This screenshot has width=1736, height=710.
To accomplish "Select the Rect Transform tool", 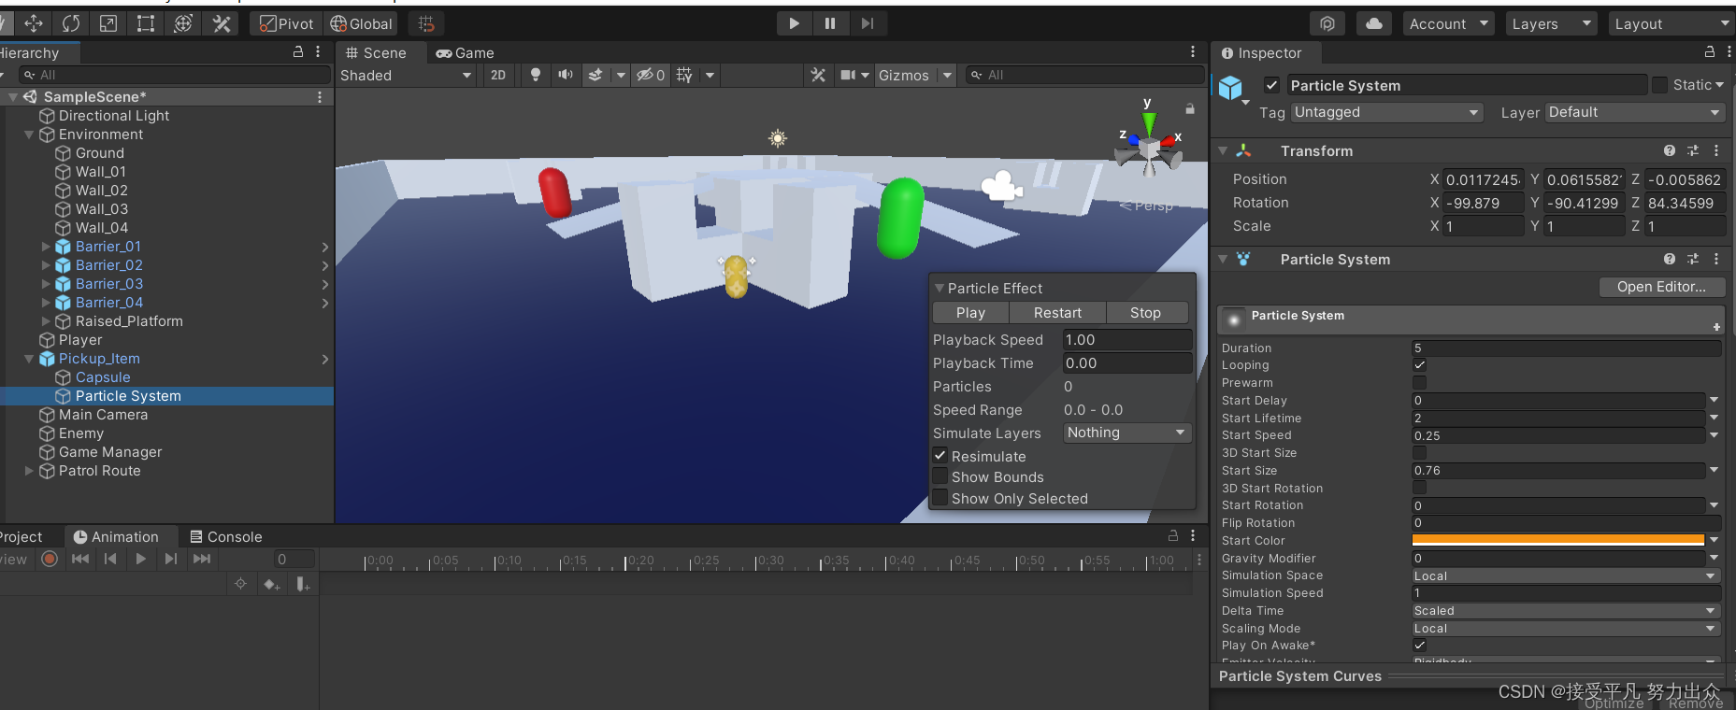I will 146,23.
